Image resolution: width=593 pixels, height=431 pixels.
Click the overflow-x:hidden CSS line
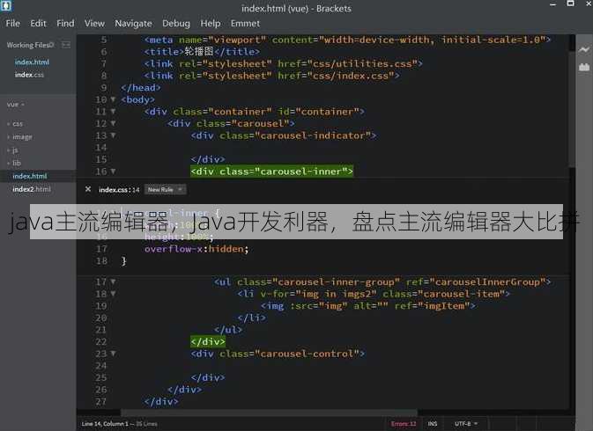(x=196, y=249)
